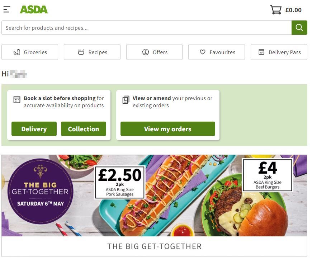Click the ASDA logo
Viewport: 312px width, 259px height.
tap(34, 10)
